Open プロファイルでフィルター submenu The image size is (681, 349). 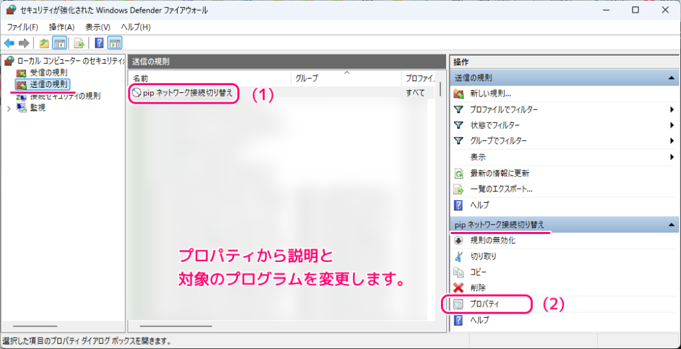point(563,110)
